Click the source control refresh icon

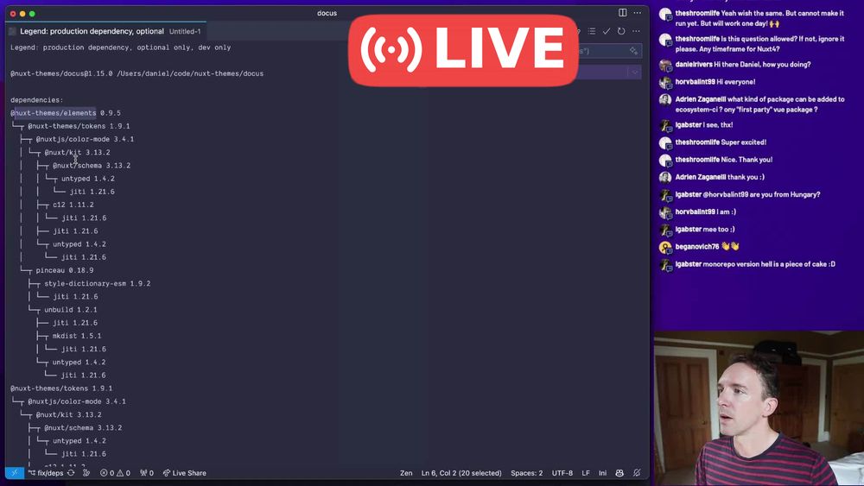tap(621, 31)
